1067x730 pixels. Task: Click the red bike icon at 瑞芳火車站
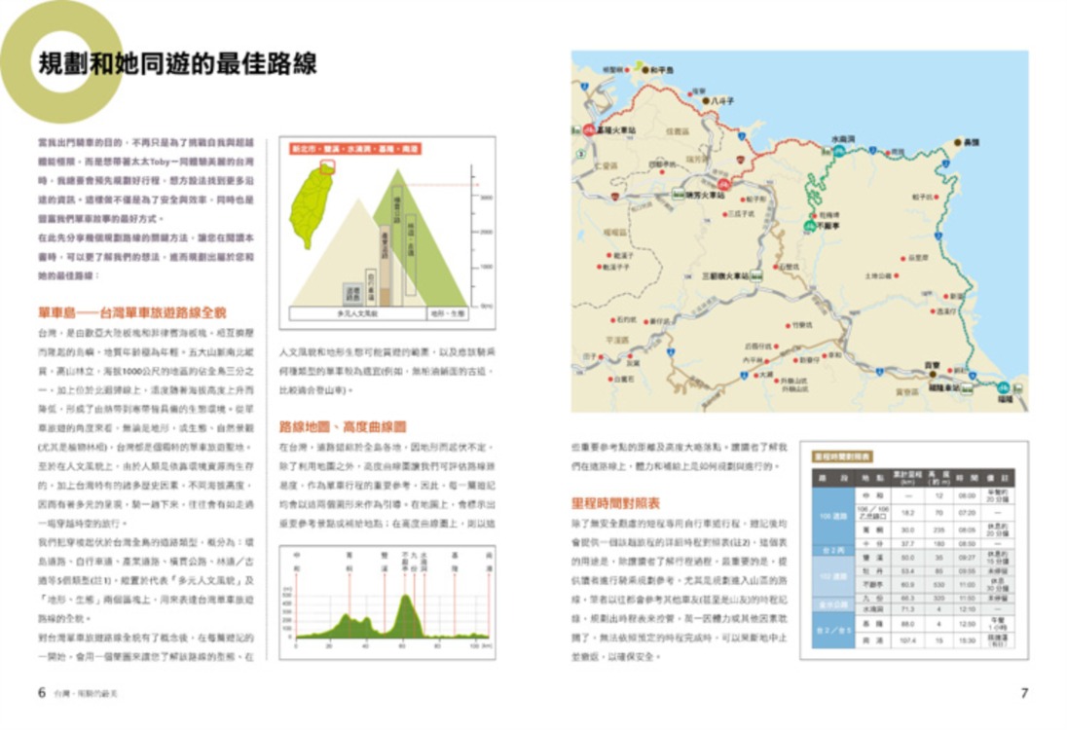(723, 182)
